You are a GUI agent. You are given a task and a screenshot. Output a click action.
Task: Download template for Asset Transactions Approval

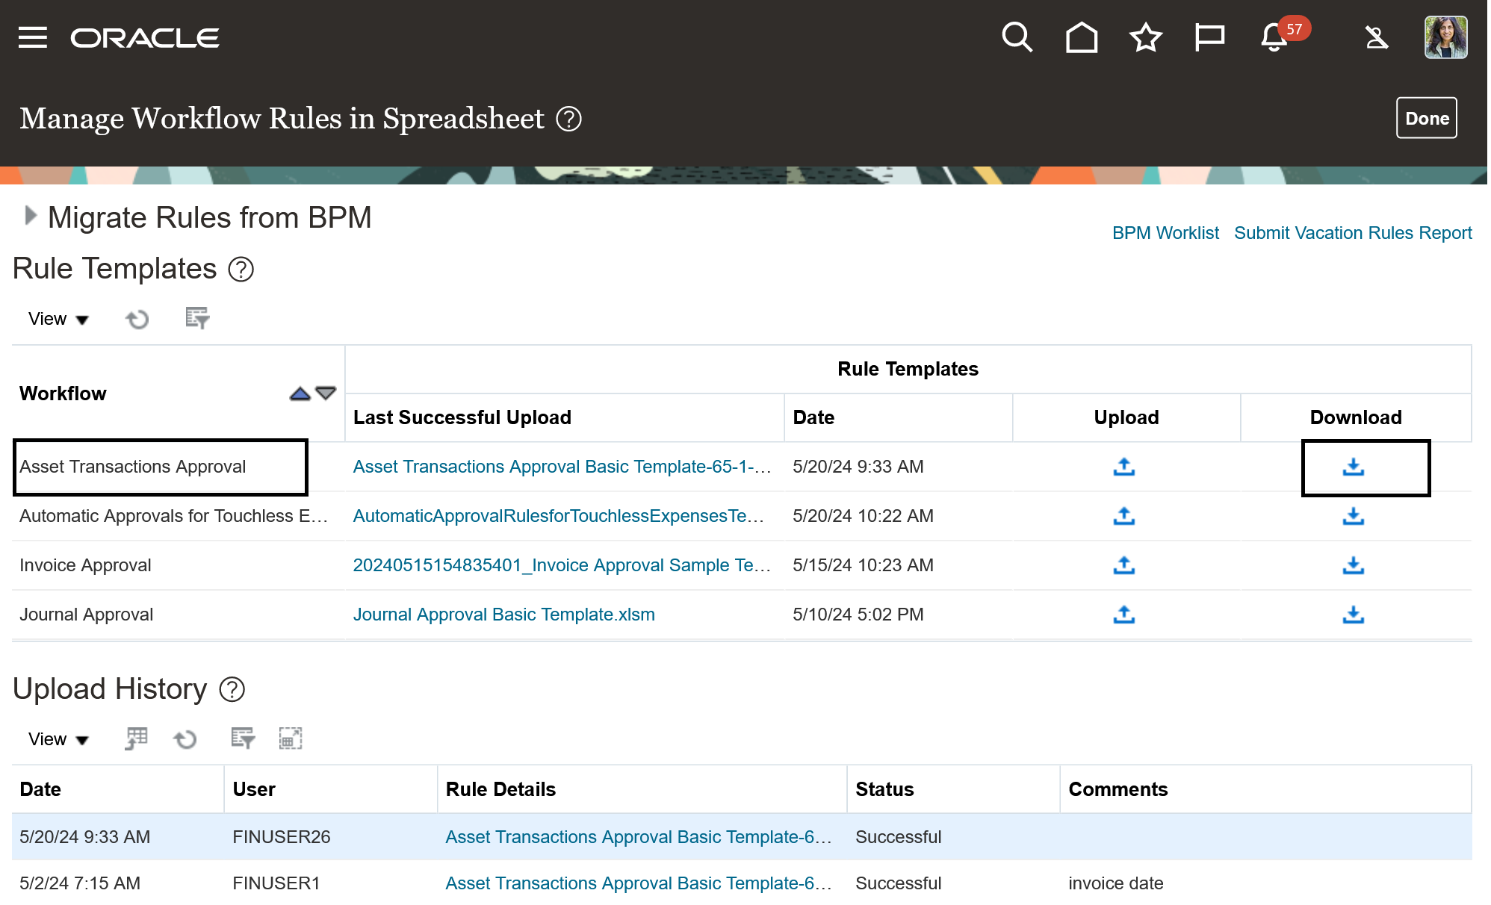pos(1353,467)
